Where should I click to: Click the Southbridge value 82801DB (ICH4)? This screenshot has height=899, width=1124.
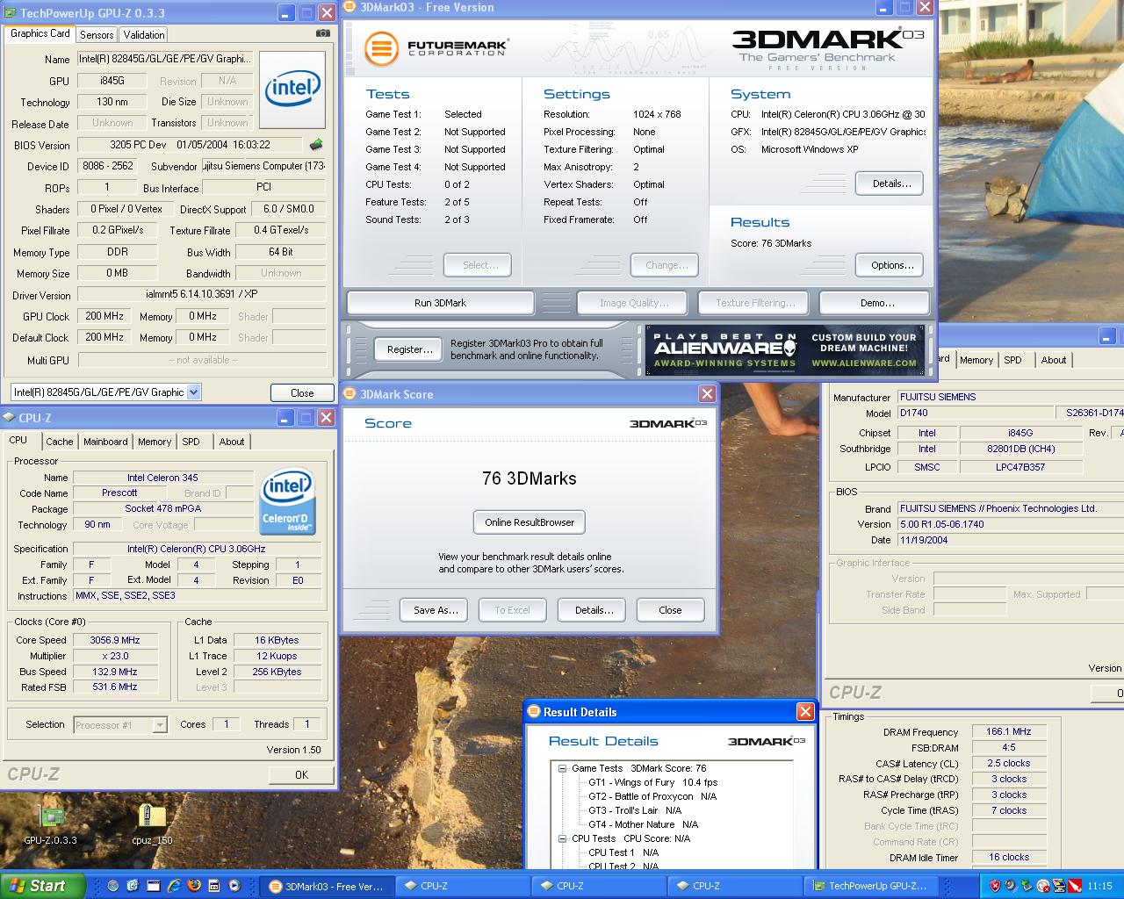1020,449
